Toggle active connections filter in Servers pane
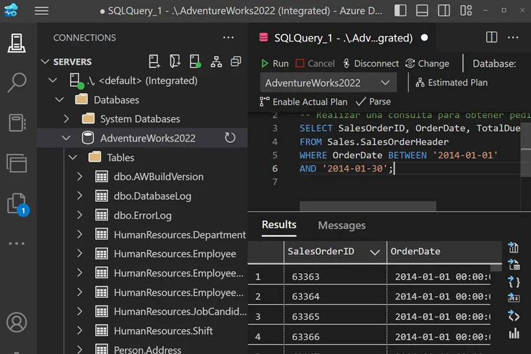The width and height of the screenshot is (531, 354). click(196, 63)
